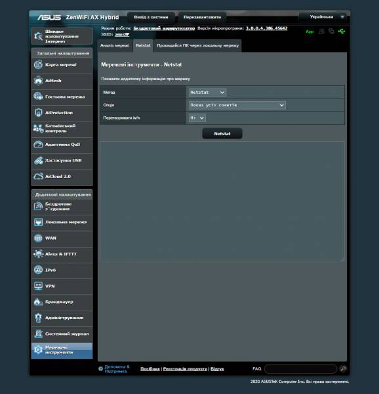Click the help question mark icon
Viewport: 379px width, 394px height.
[x=100, y=368]
